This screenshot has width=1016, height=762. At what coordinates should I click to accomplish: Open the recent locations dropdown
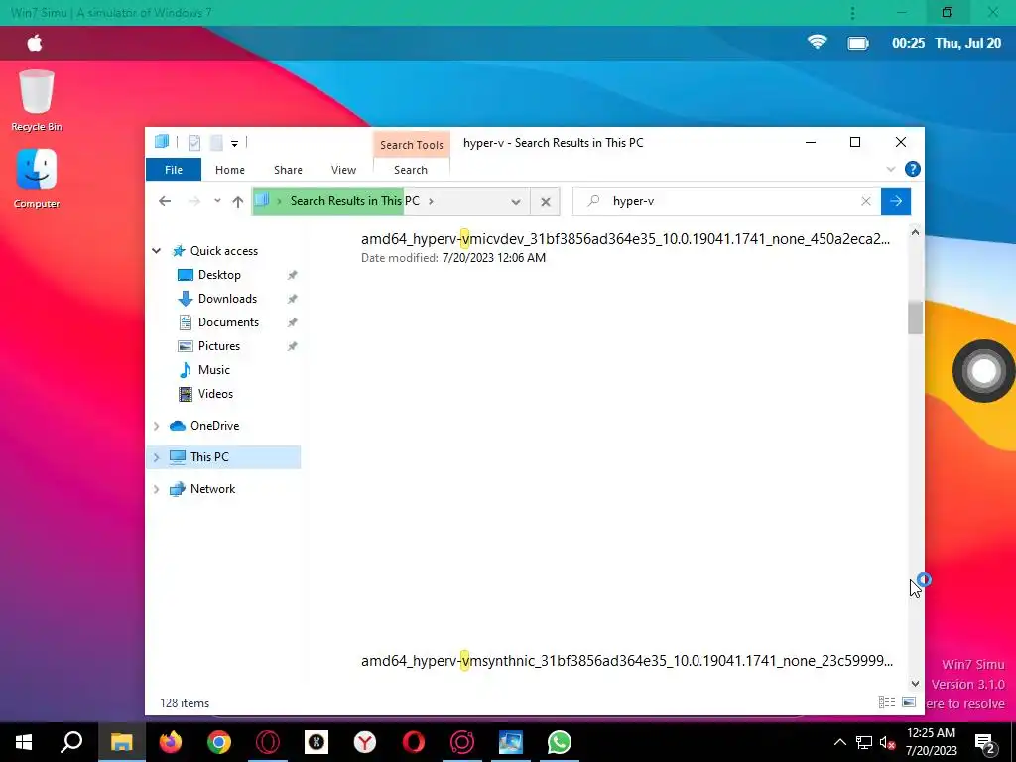click(x=217, y=201)
